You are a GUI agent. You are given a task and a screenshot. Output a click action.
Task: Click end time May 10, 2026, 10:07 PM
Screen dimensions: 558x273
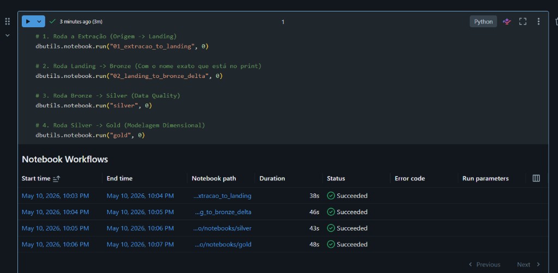tap(140, 245)
